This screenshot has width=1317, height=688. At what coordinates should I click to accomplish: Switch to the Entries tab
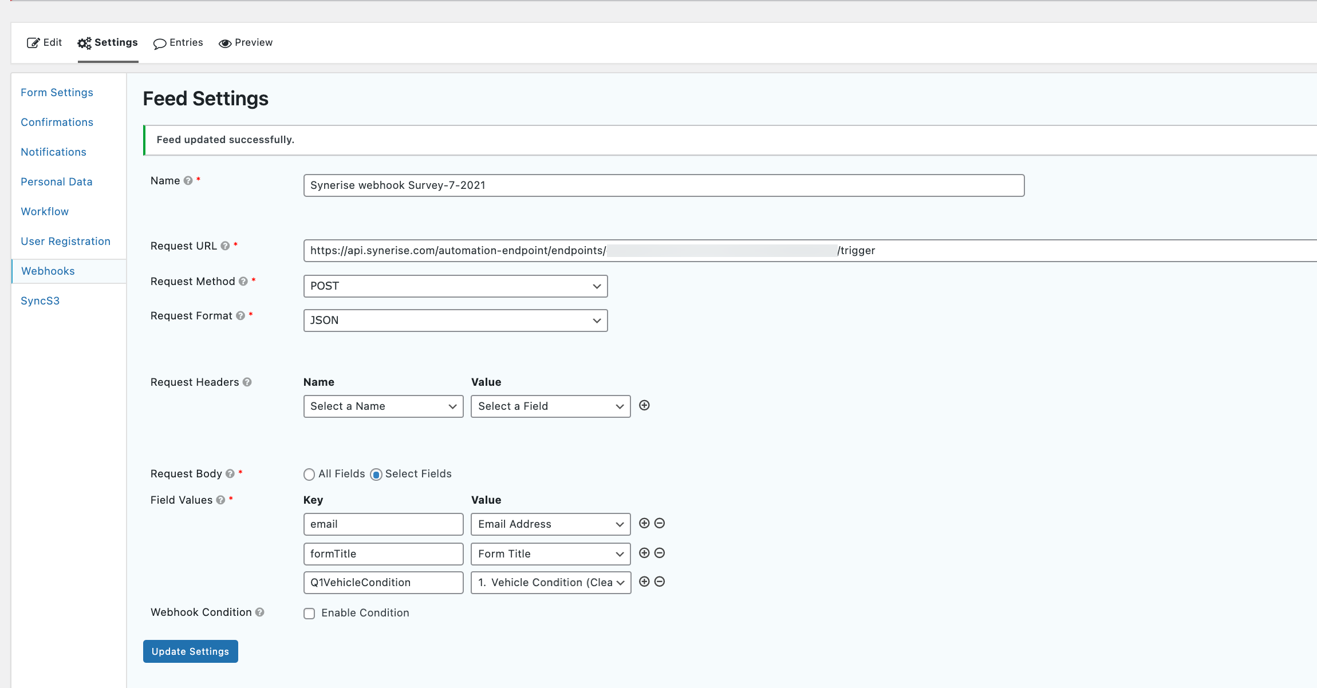tap(178, 42)
